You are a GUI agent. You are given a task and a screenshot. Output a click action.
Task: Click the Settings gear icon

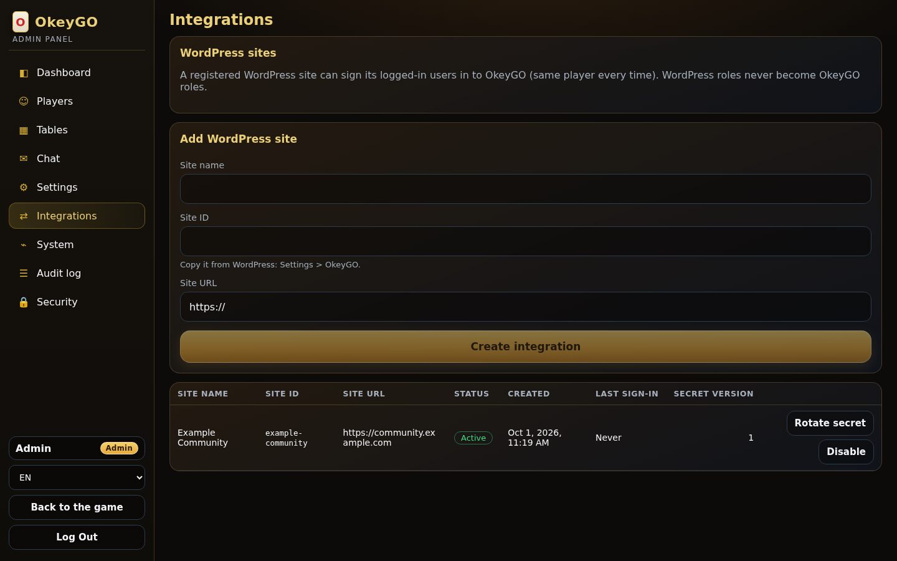pos(24,188)
